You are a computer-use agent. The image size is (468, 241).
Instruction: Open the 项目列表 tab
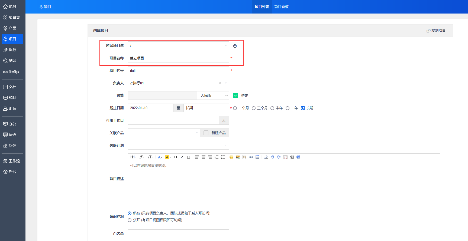(x=262, y=7)
